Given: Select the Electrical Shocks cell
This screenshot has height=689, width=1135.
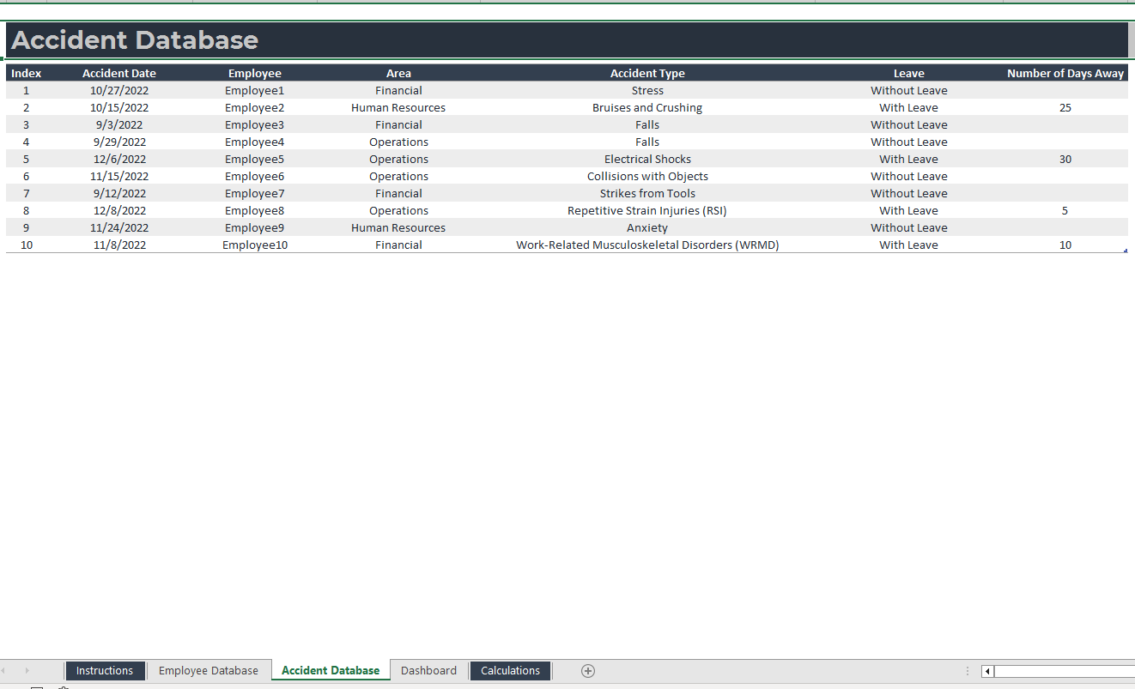Looking at the screenshot, I should 647,160.
